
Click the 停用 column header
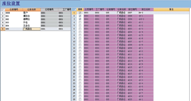[x=80, y=10]
